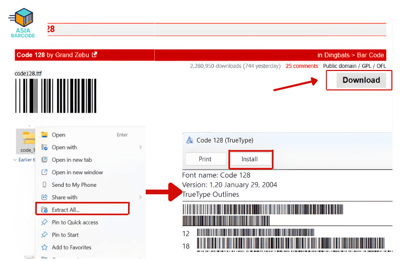The width and height of the screenshot is (402, 261).
Task: Click the Print button in font viewer
Action: [205, 159]
